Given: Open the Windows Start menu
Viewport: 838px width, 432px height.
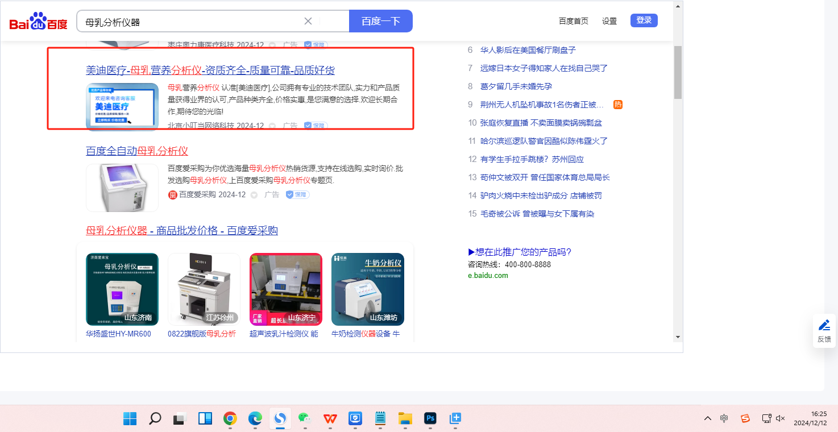Looking at the screenshot, I should [130, 419].
